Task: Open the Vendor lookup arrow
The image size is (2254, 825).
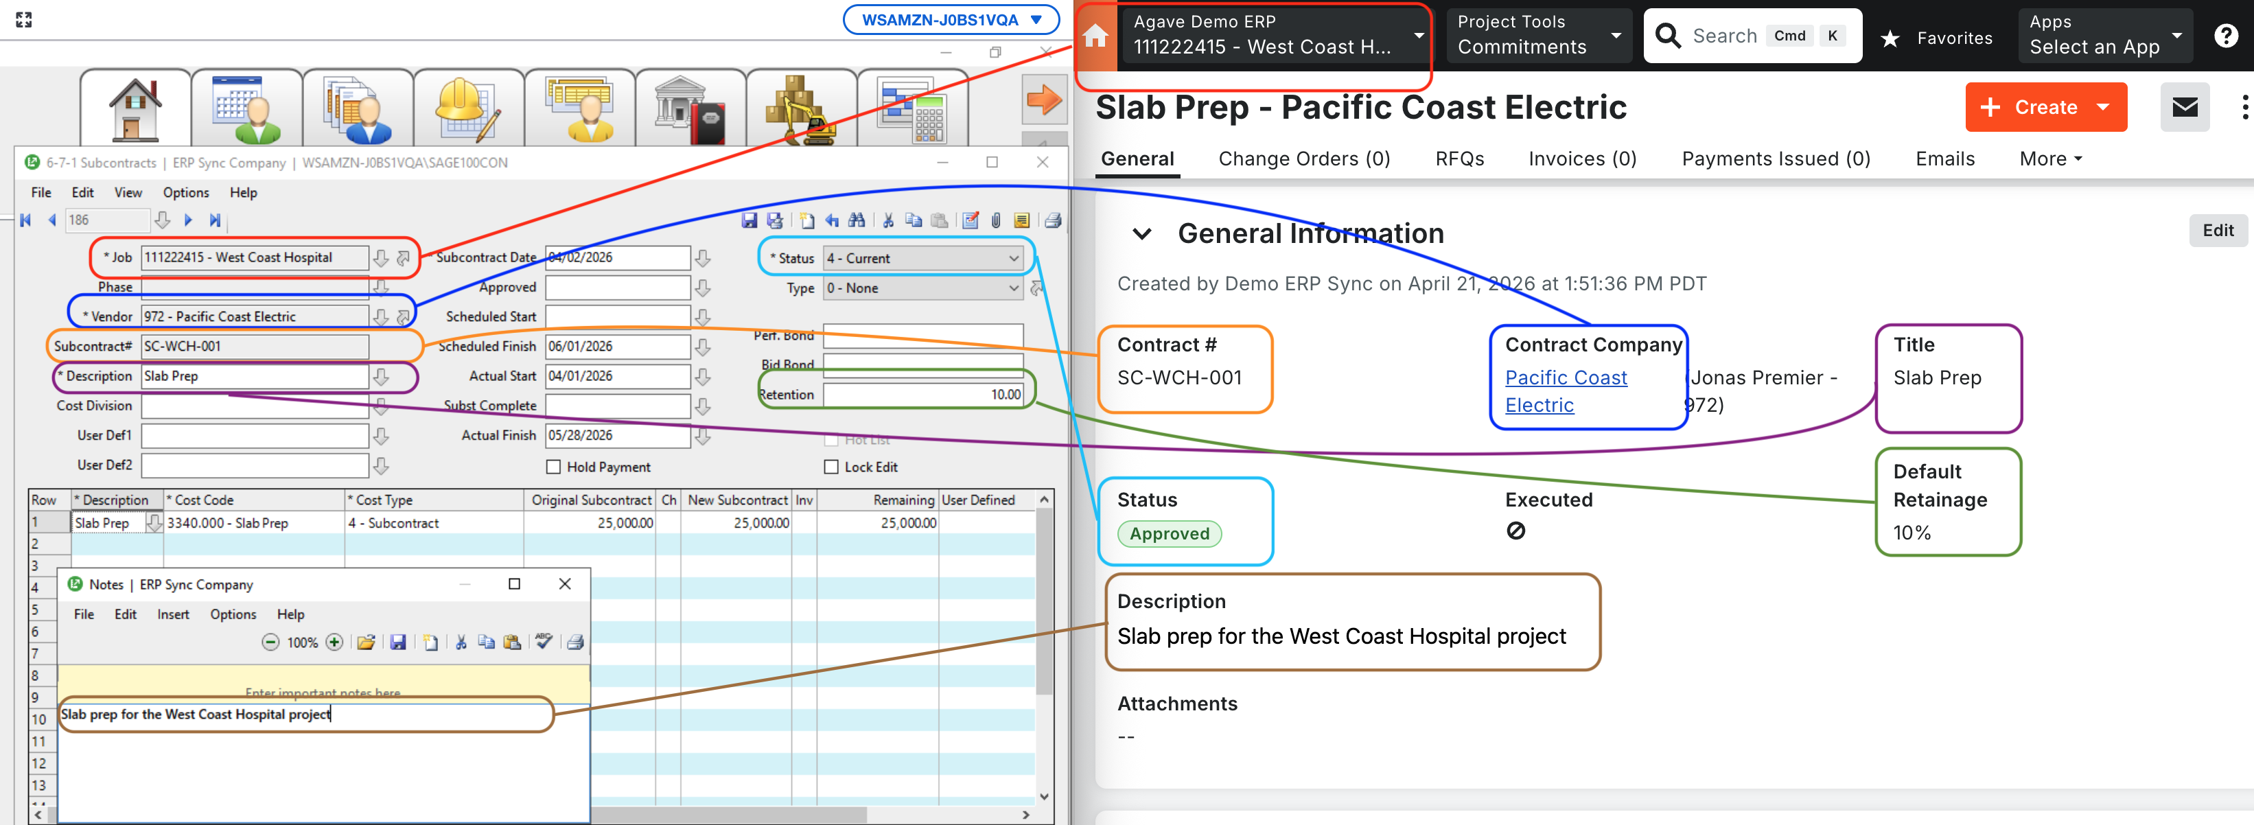Action: [381, 316]
